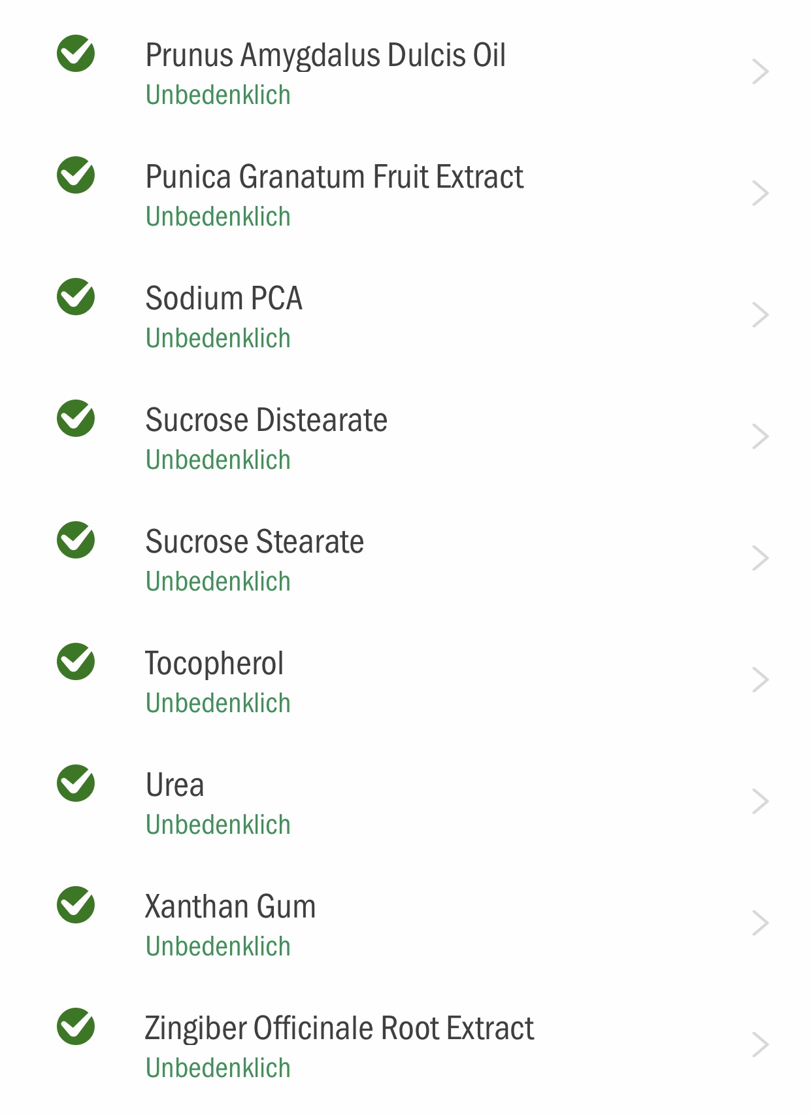Click the Unbedenklich rating under Xanthan Gum
This screenshot has height=1115, width=811.
[218, 947]
